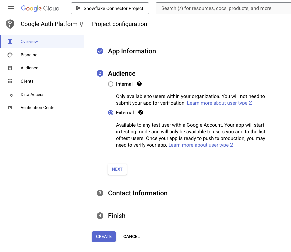Select the Internal audience radio button
The image size is (291, 252).
pyautogui.click(x=111, y=84)
